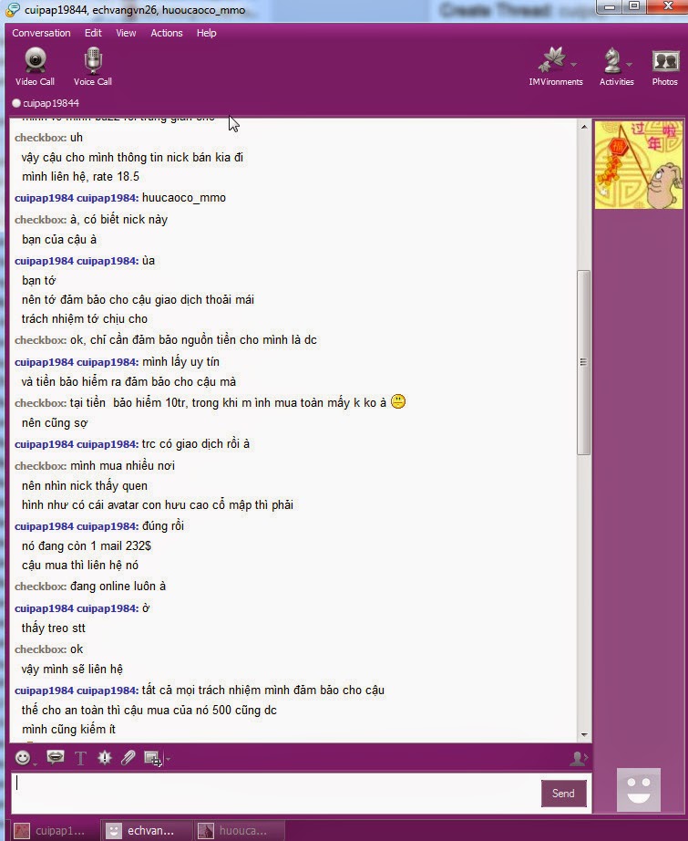Expand the screen capture dropdown arrow
Image resolution: width=688 pixels, height=841 pixels.
(x=168, y=758)
